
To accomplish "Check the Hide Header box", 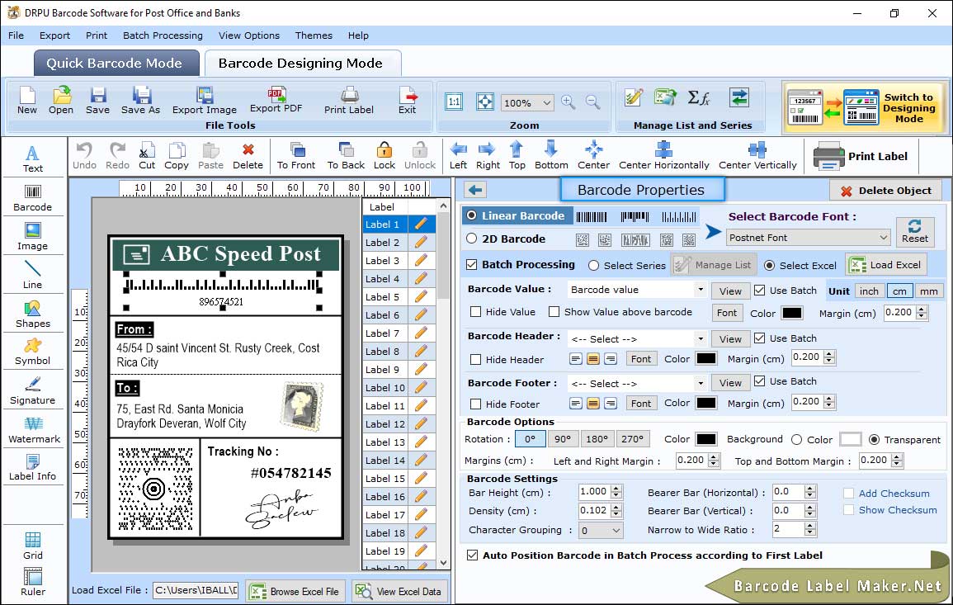I will coord(476,359).
